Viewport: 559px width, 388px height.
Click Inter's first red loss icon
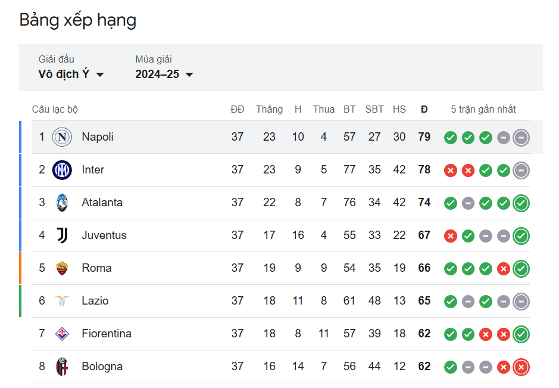(x=451, y=170)
